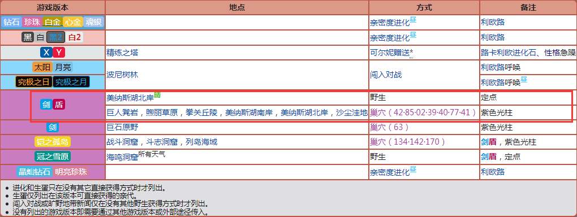577x217 pixels.
Task: Click the 地点 column header
Action: [237, 7]
